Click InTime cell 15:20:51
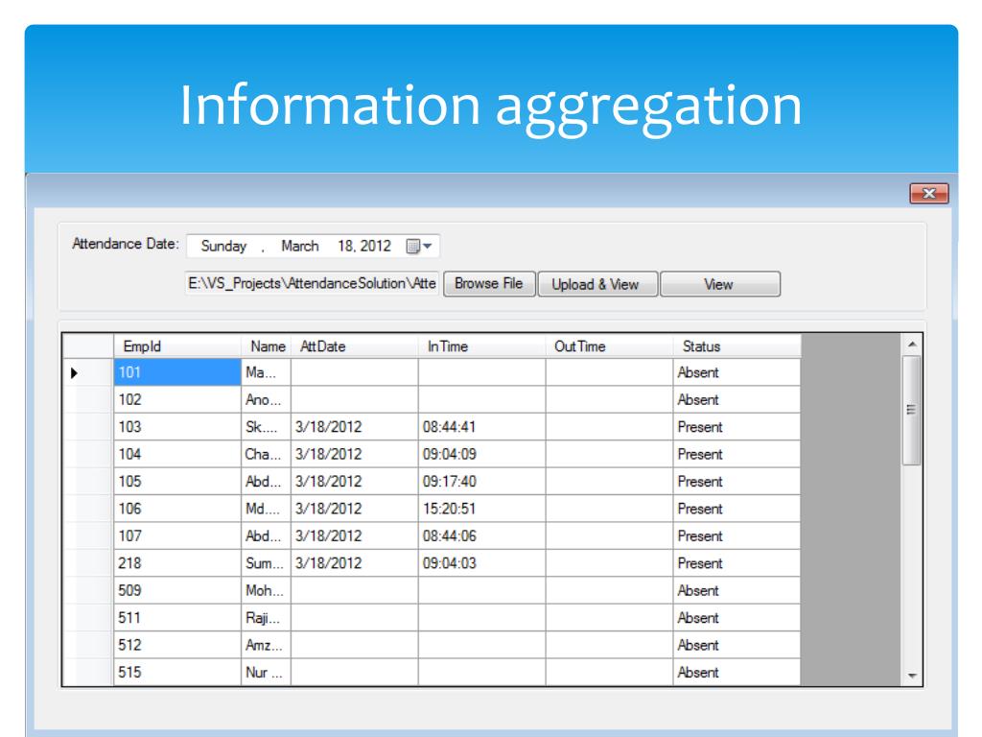Viewport: 982px width, 737px height. [482, 509]
